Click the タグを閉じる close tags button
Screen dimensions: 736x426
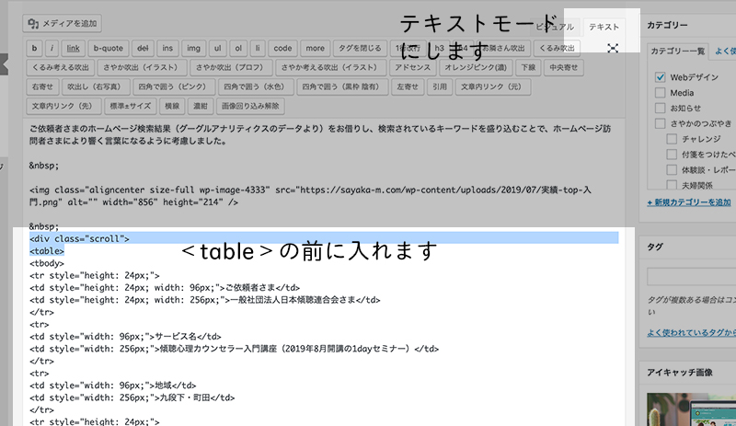[x=360, y=48]
